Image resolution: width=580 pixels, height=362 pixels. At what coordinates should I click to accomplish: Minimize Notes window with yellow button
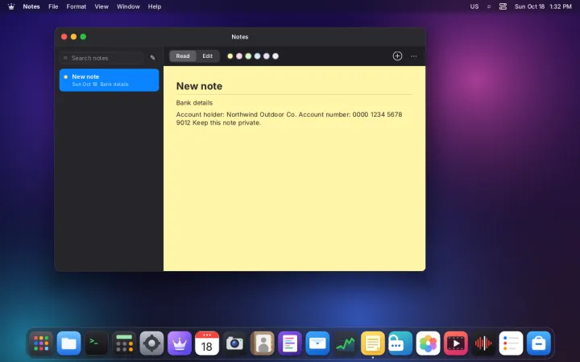(73, 36)
